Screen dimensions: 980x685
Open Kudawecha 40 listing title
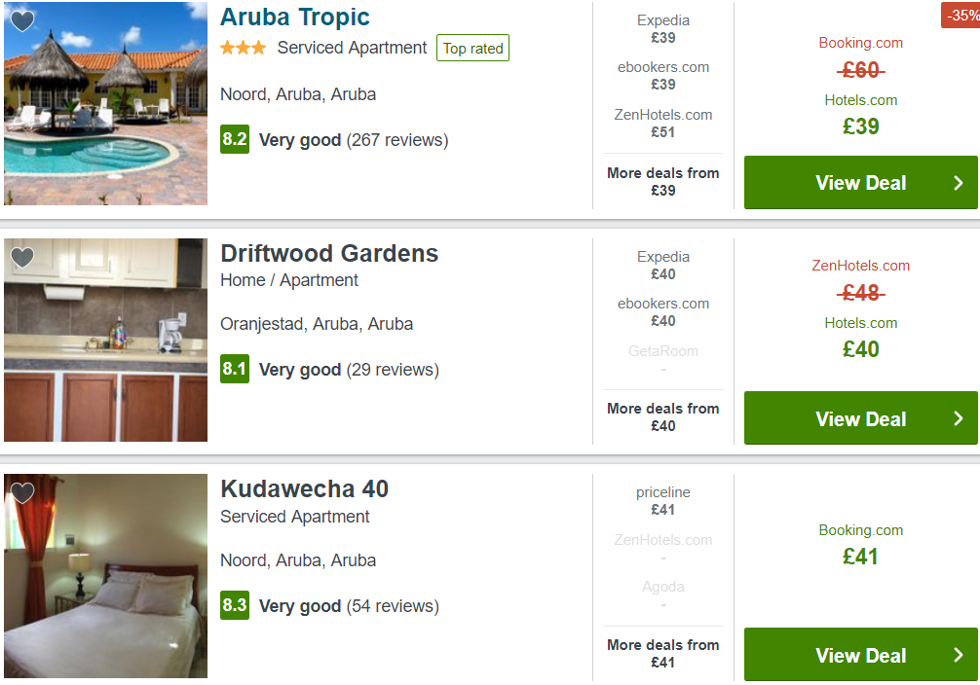(304, 488)
